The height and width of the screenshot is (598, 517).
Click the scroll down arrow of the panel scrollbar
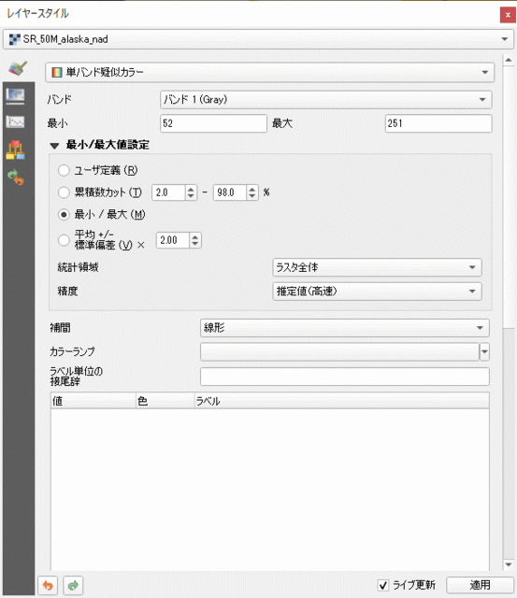point(509,564)
